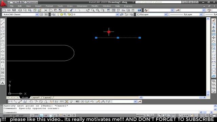Viewport: 217px width, 122px height.
Task: Click the Open file icon in Standard toolbar
Action: [x=9, y=10]
